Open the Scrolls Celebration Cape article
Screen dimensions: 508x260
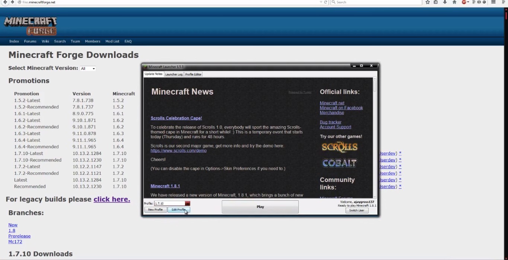click(176, 118)
